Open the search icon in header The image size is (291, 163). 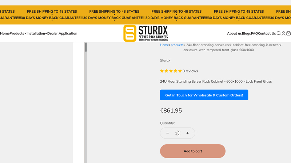[279, 33]
